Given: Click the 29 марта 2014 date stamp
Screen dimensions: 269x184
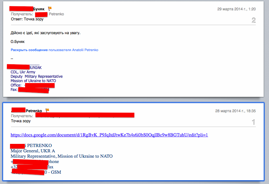Looking at the screenshot, I should 236,9.
